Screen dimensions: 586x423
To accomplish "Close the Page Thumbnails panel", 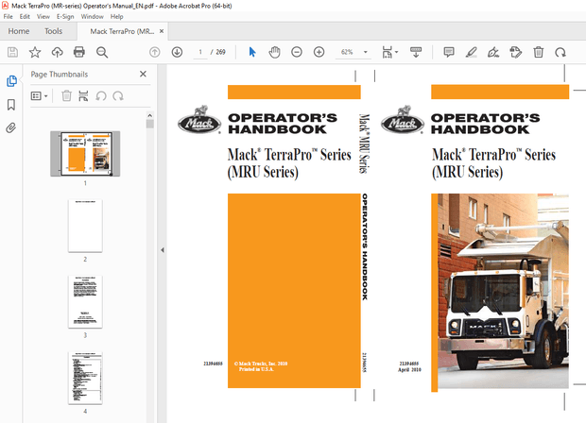I will pos(143,74).
